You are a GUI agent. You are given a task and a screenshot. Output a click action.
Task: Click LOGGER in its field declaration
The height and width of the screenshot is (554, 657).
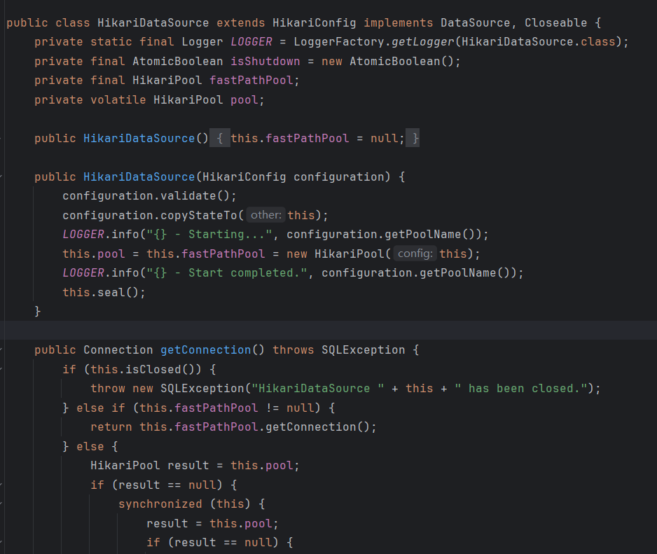point(251,42)
